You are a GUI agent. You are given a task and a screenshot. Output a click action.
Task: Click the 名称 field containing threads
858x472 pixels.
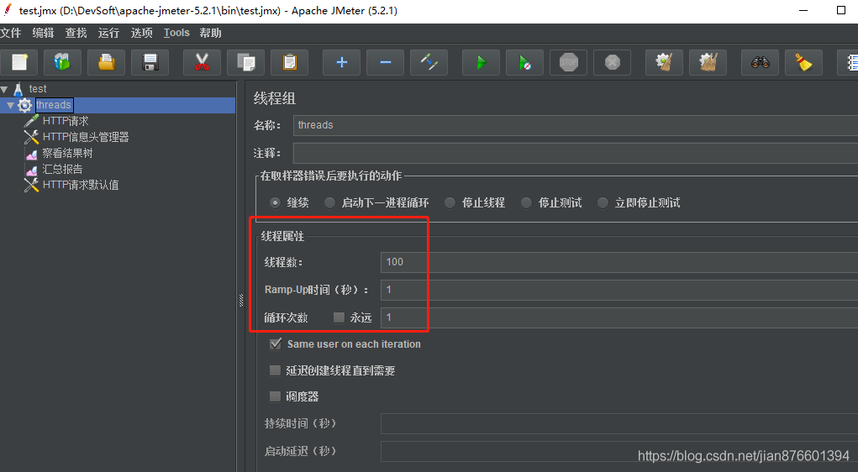(x=576, y=125)
